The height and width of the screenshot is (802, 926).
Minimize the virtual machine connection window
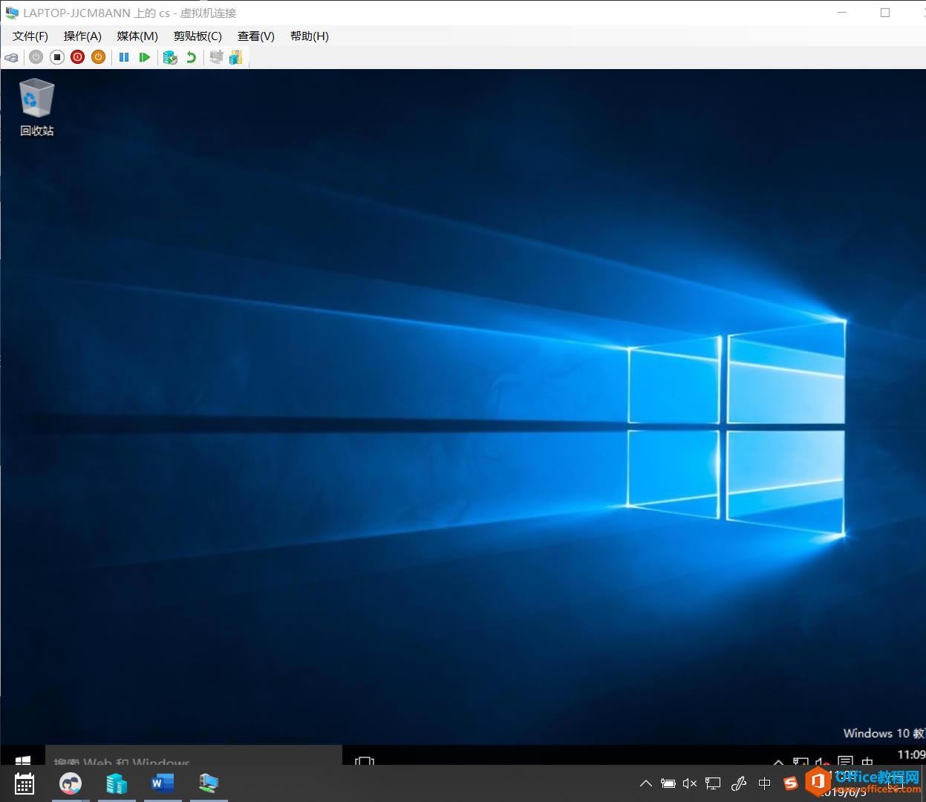click(842, 13)
